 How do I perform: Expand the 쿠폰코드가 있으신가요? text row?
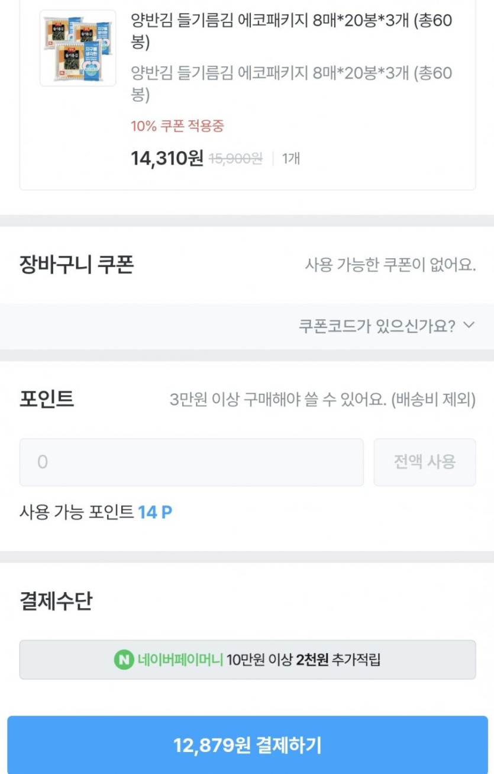pos(377,326)
